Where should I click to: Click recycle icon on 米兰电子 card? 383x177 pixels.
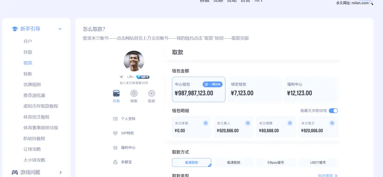pos(332,123)
